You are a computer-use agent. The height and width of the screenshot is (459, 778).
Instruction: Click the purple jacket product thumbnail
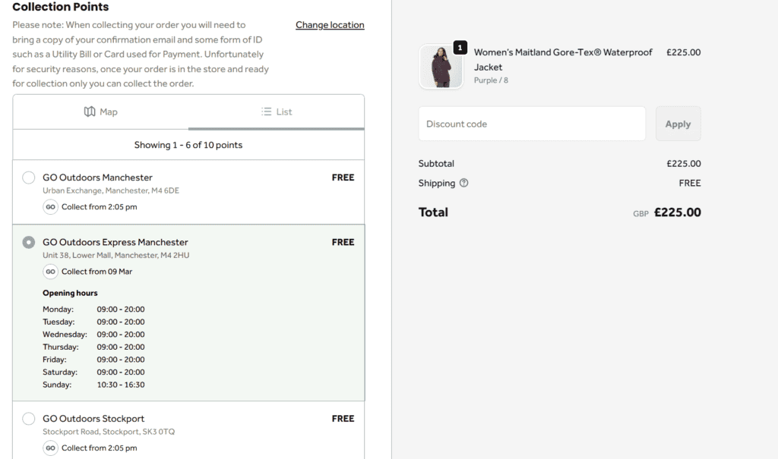click(x=441, y=68)
